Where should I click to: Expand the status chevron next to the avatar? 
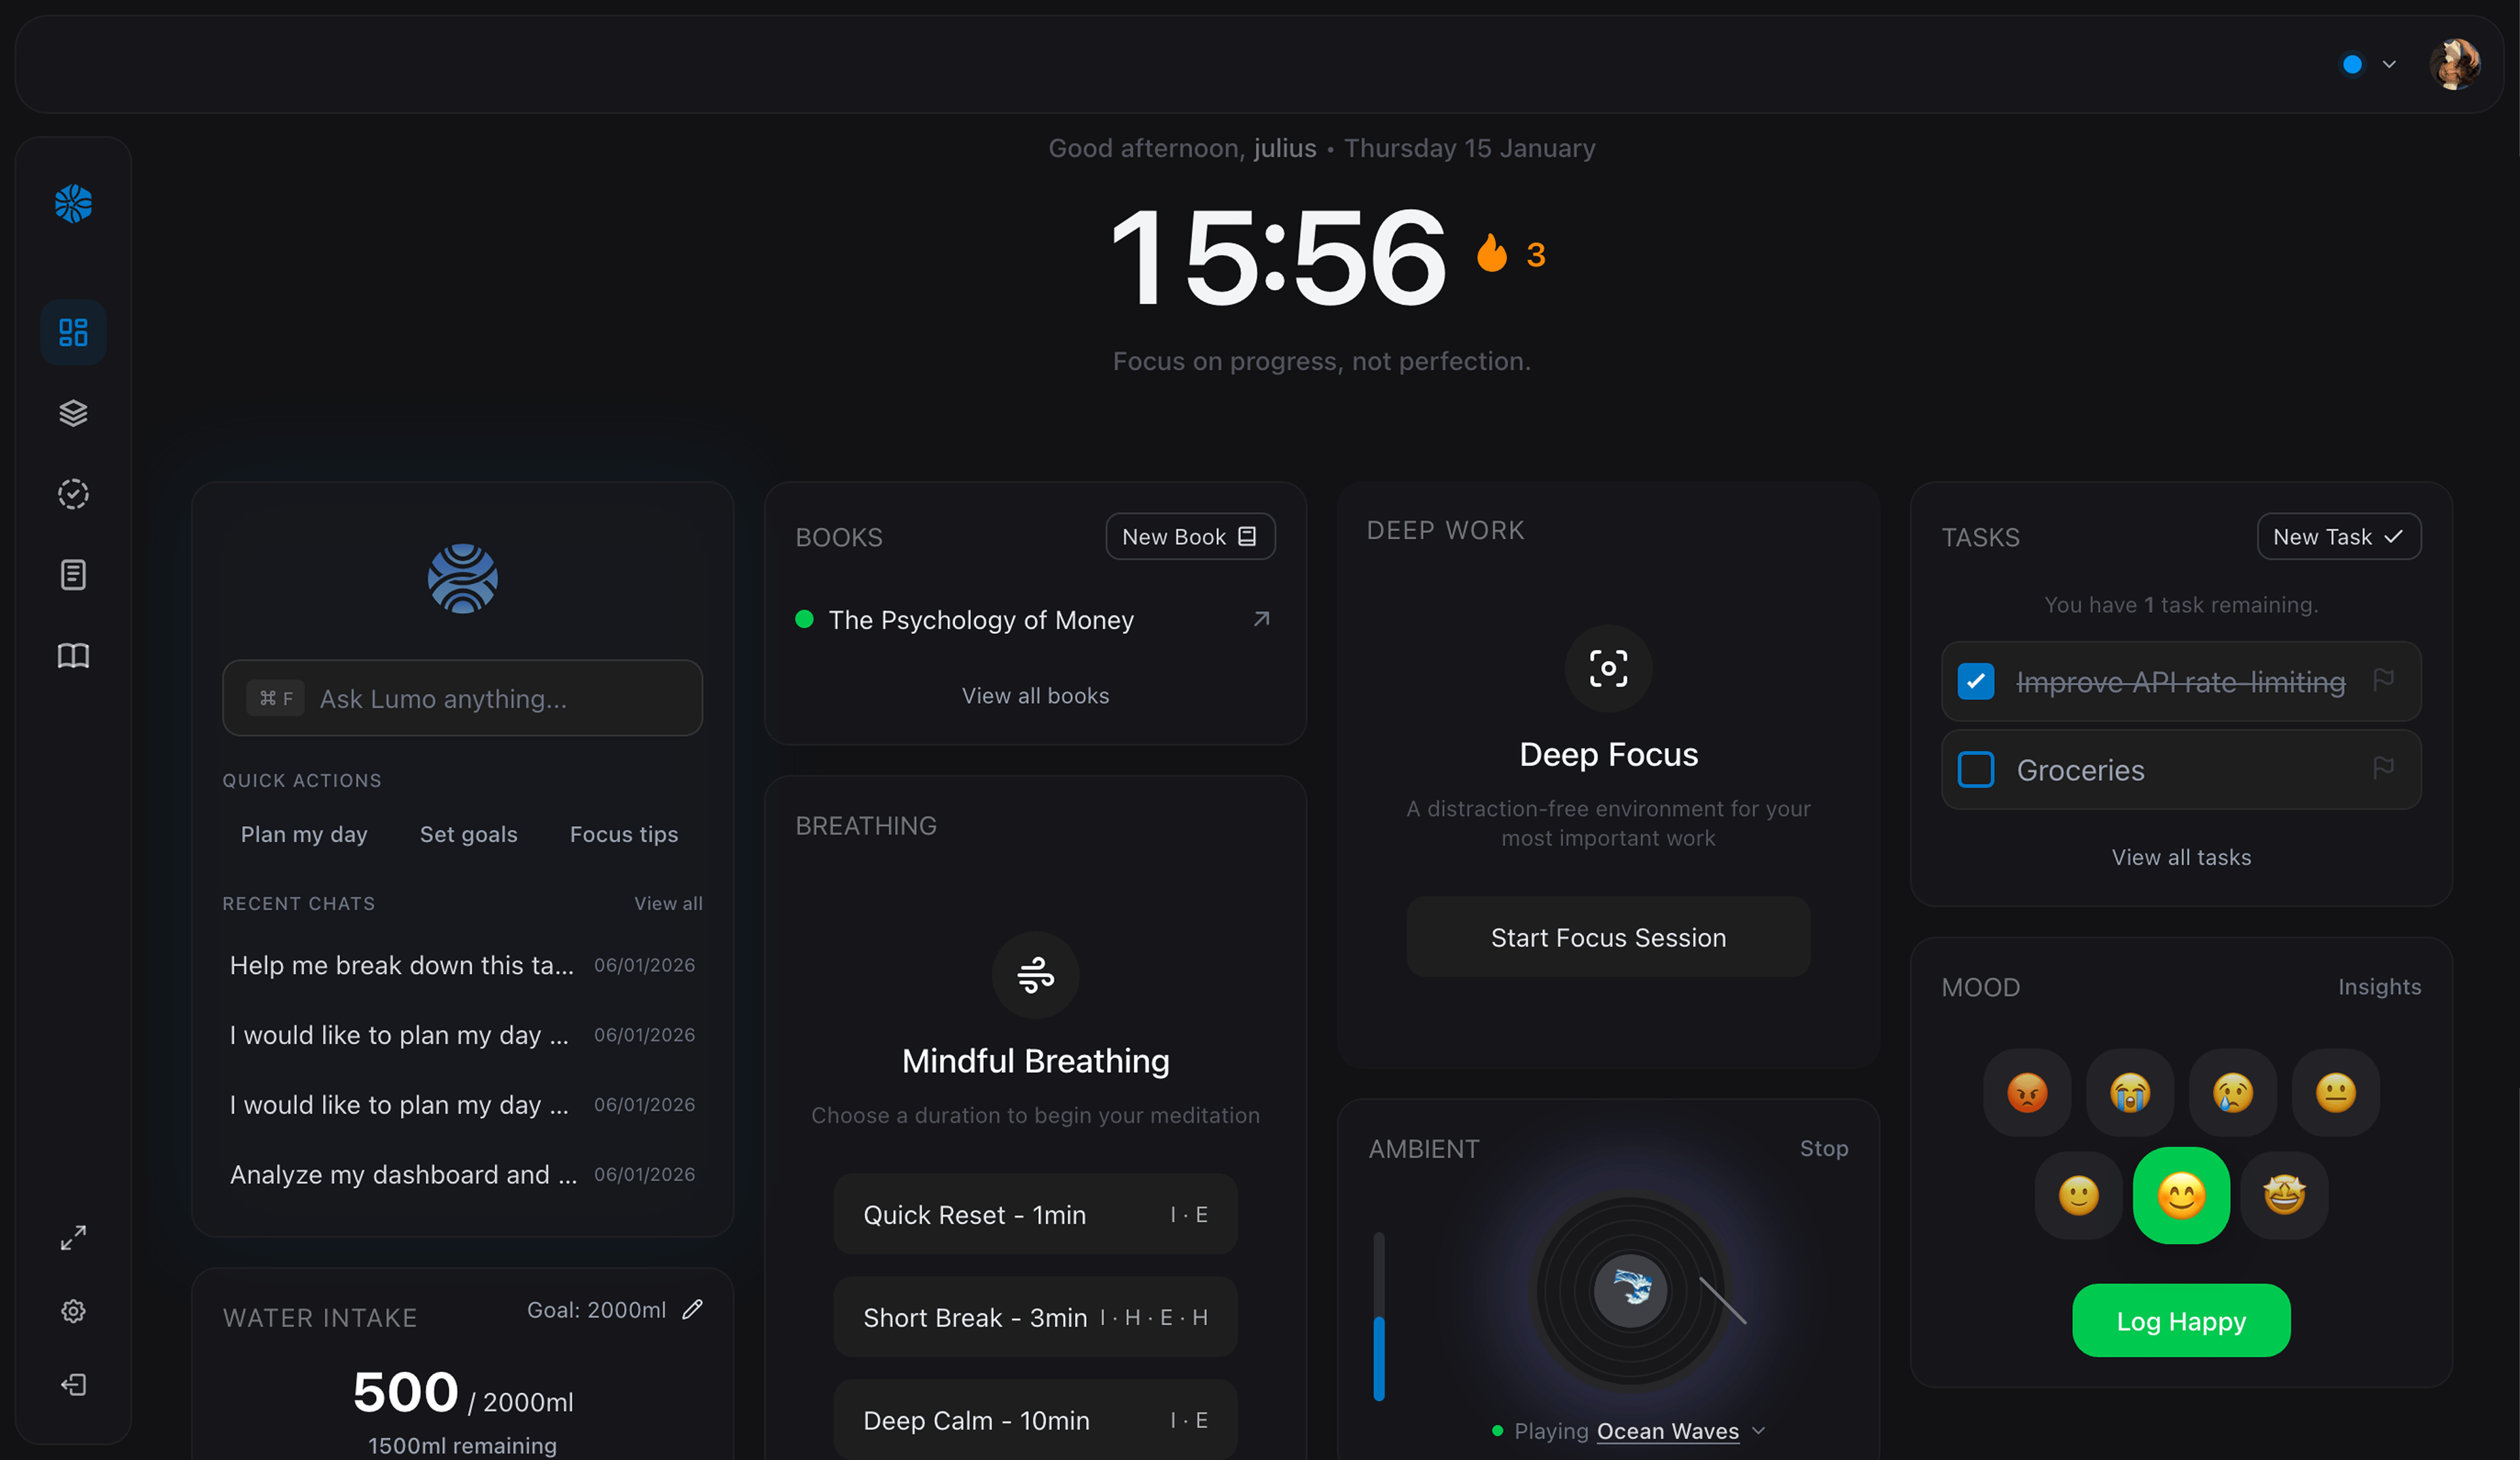coord(2390,64)
